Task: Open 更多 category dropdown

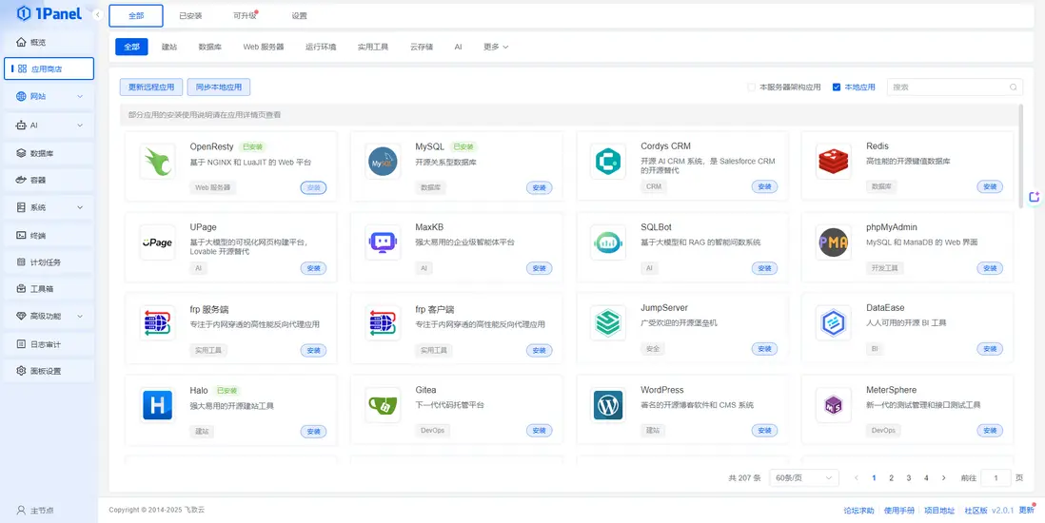Action: pyautogui.click(x=496, y=47)
